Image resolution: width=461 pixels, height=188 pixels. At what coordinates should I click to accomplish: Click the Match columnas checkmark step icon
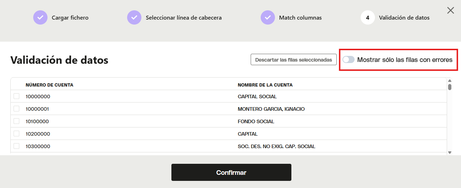click(268, 17)
